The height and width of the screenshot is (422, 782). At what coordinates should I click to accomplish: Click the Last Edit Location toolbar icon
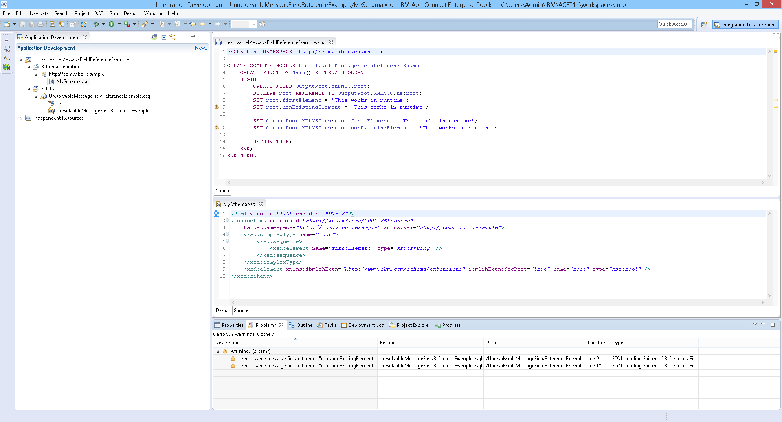coord(193,24)
